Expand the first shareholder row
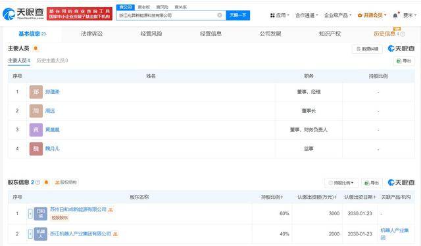421x246 pixels. click(30, 213)
